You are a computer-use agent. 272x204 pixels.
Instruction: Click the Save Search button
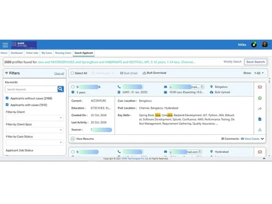255,62
